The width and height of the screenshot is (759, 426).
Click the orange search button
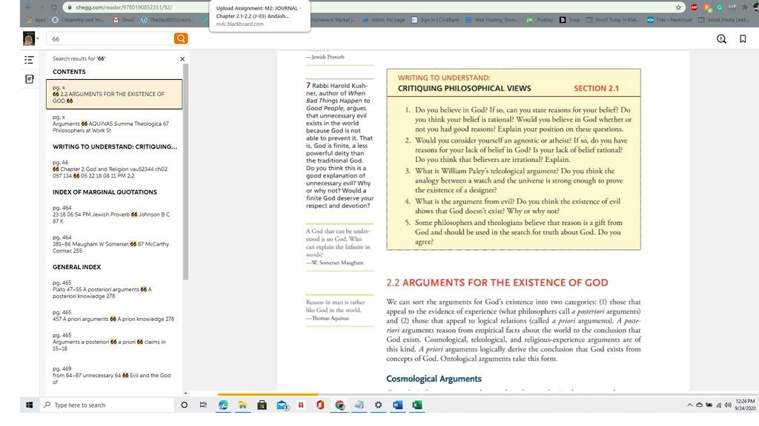(x=181, y=38)
